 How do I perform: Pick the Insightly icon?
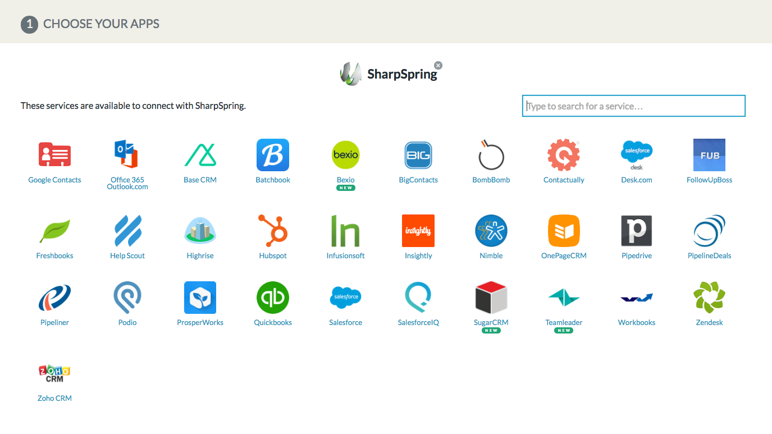coord(418,231)
